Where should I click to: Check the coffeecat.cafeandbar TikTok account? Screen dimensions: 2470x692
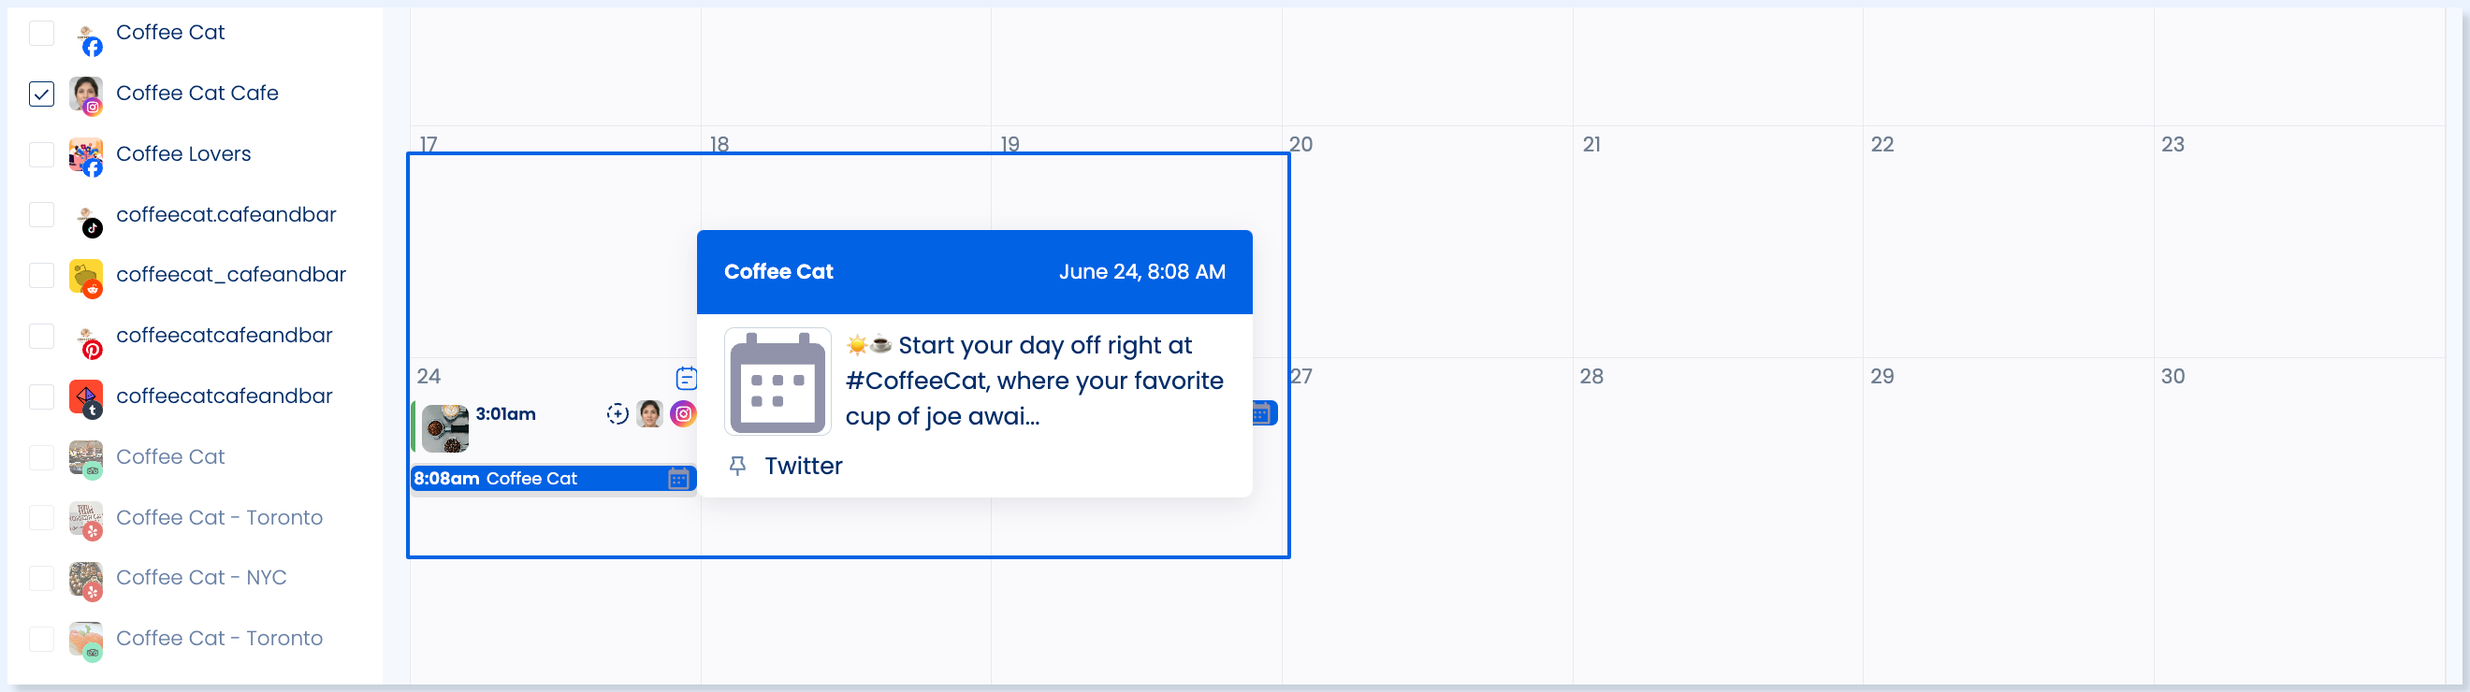click(42, 215)
